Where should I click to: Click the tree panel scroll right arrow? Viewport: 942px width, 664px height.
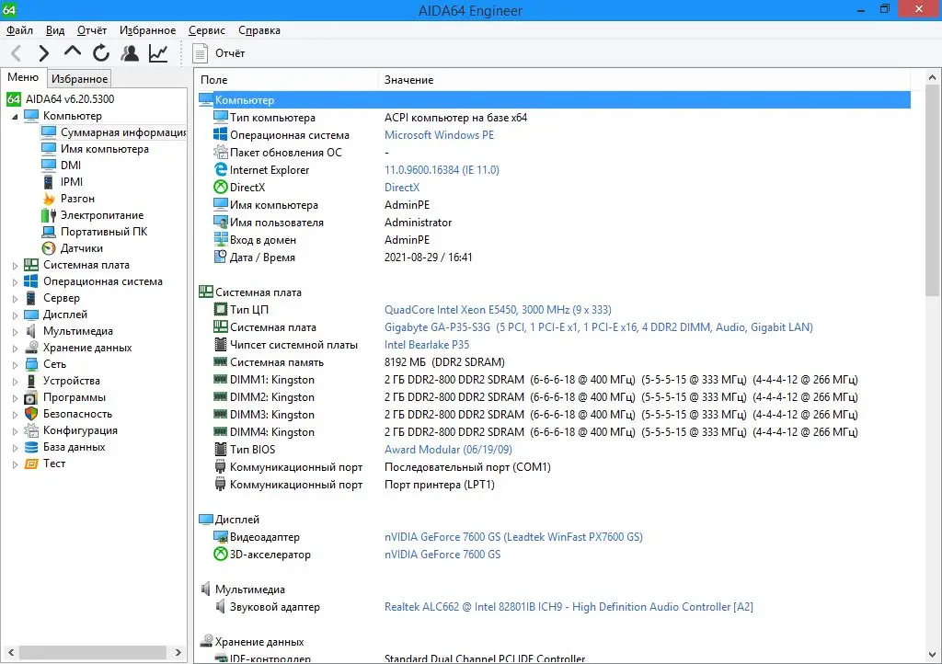178,652
